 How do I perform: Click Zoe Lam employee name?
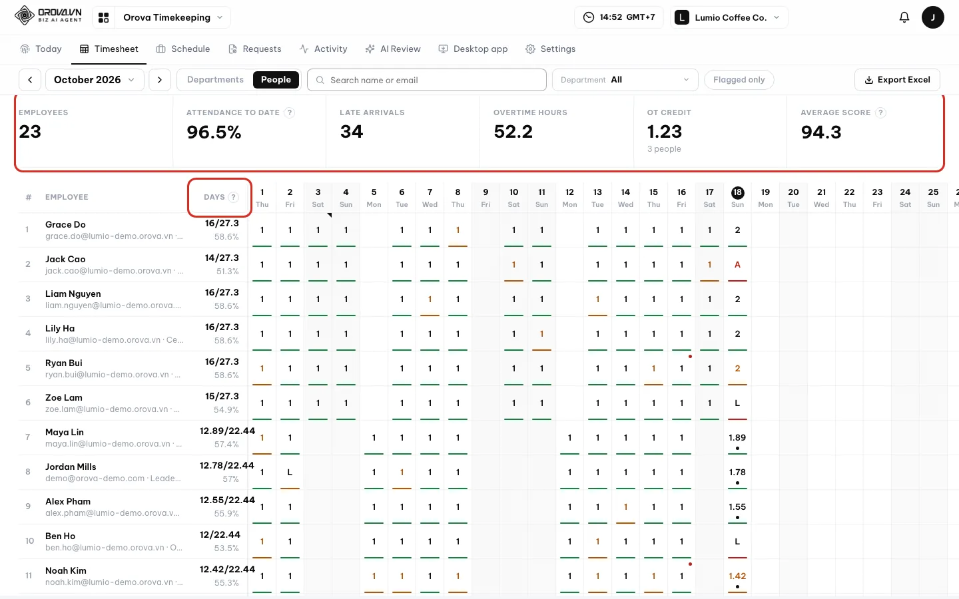pos(64,398)
